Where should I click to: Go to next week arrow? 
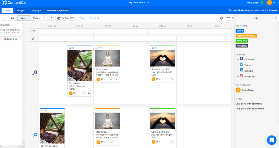pyautogui.click(x=52, y=18)
